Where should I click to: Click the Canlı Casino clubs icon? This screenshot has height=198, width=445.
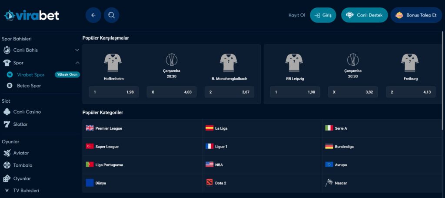7,112
